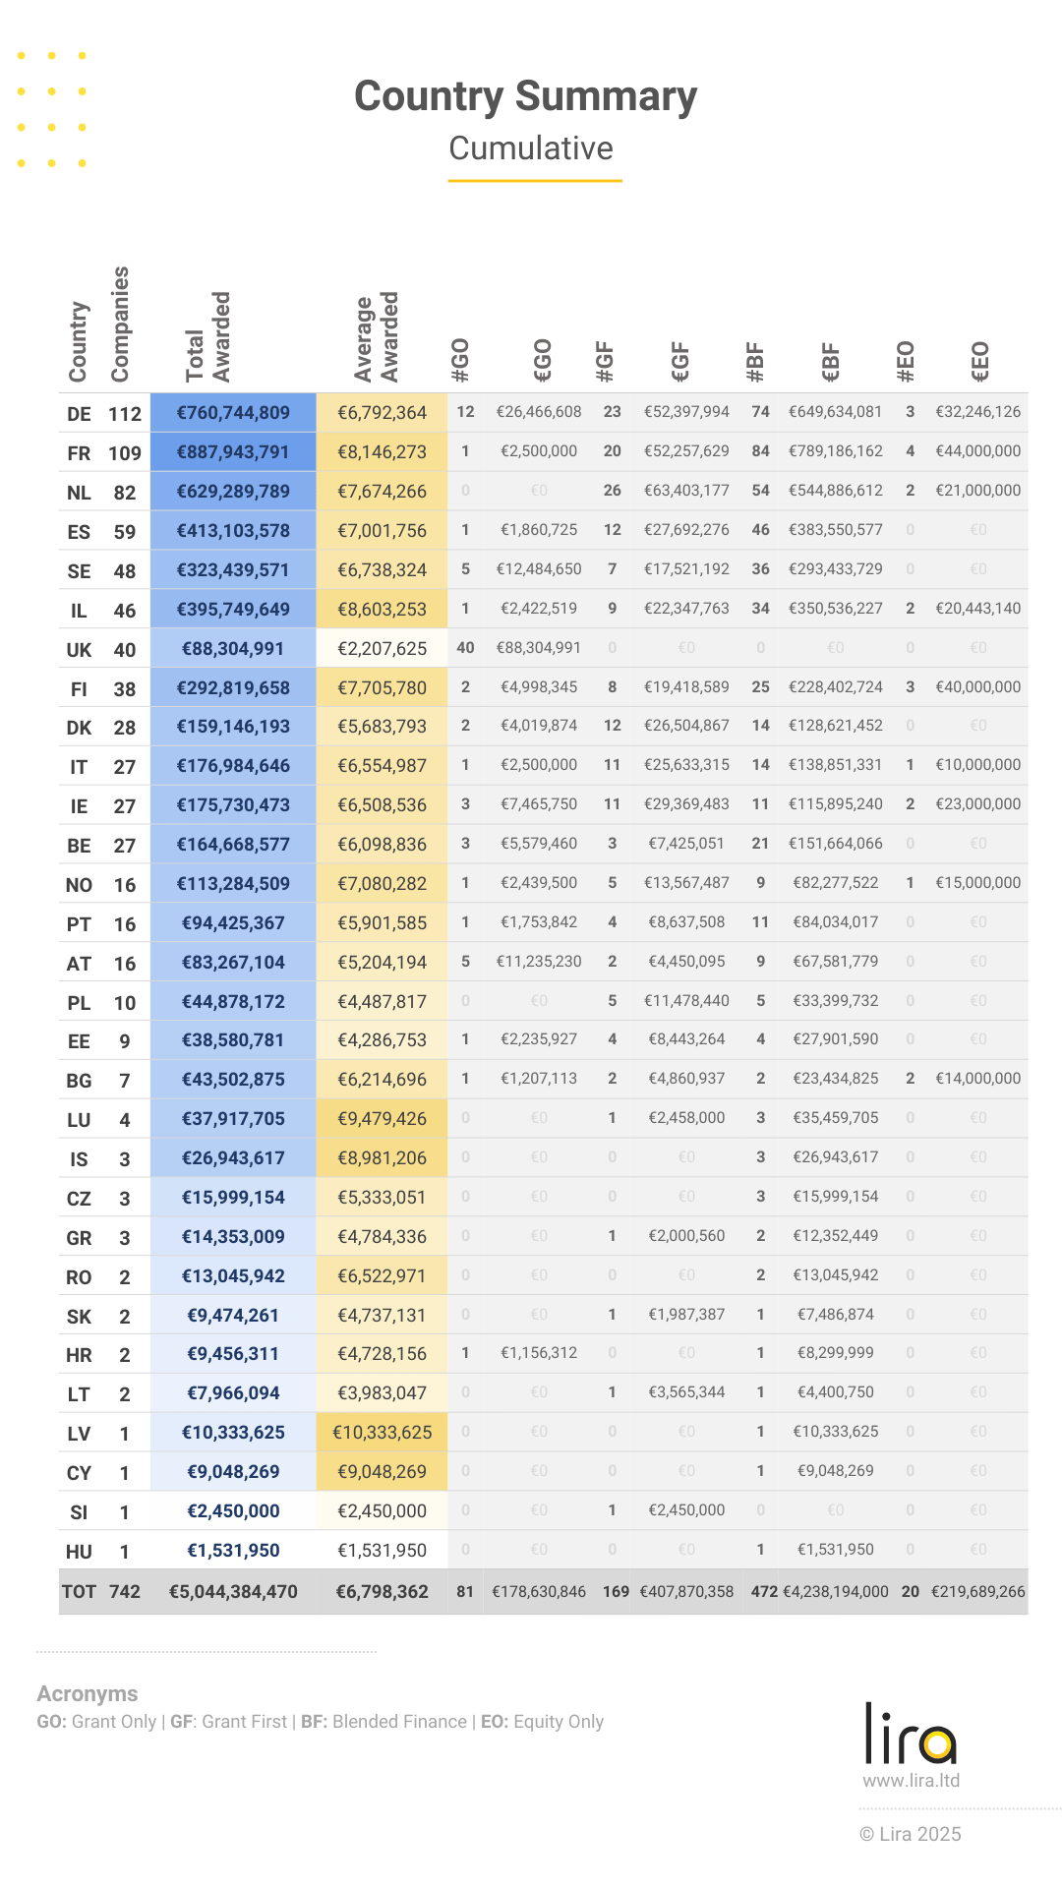The image size is (1062, 1888).
Task: Select the DK country row label
Action: 79,728
